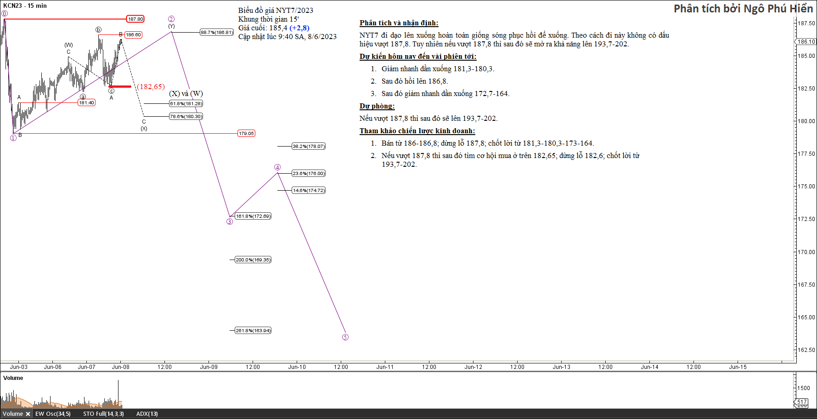Click the circled wave 5 marker
817x419 pixels.
[x=345, y=337]
